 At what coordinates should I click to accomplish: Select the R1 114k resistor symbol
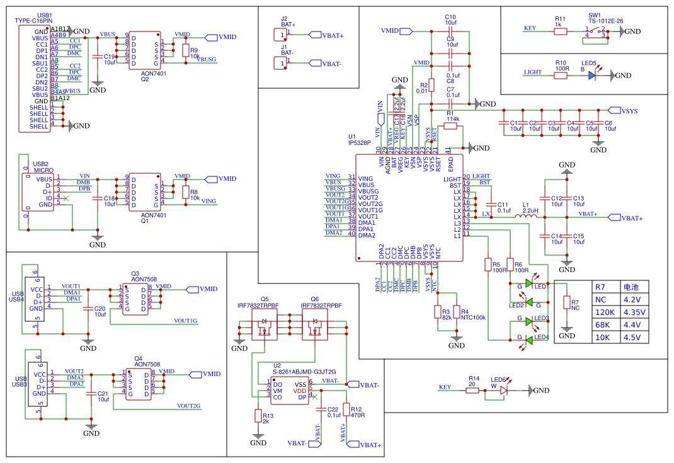[450, 126]
